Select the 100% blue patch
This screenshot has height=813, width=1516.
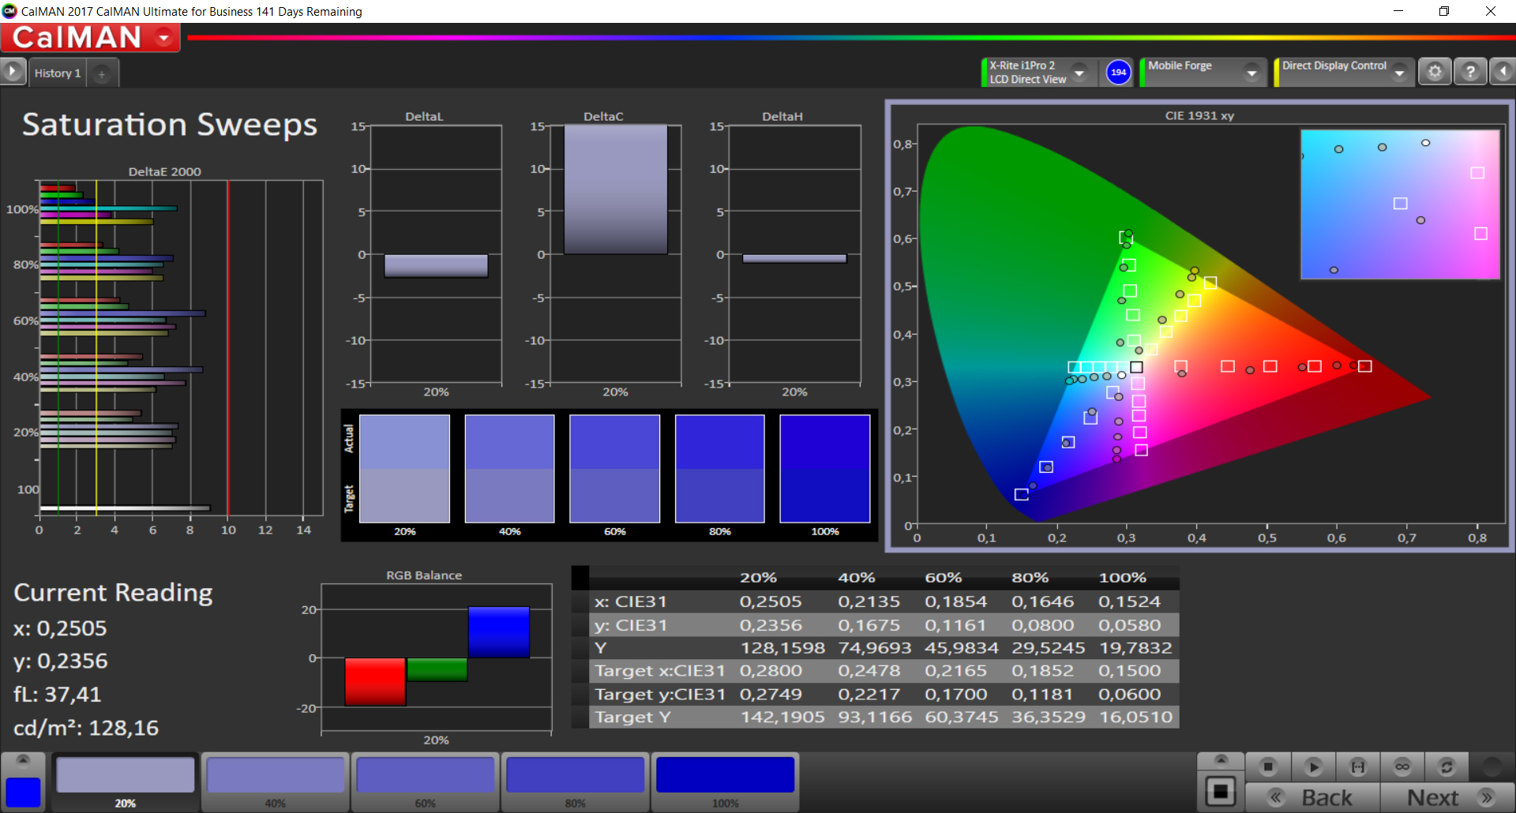click(725, 781)
